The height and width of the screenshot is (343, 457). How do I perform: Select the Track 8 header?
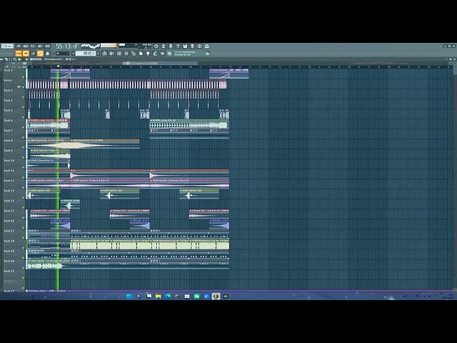(13, 143)
